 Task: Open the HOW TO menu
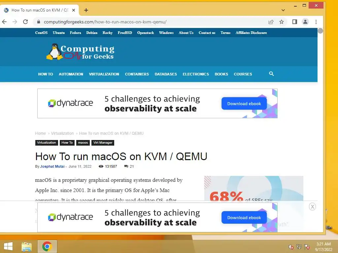point(46,74)
